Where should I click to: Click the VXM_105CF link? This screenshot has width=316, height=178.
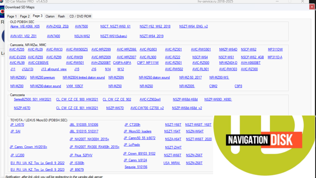(x=75, y=86)
